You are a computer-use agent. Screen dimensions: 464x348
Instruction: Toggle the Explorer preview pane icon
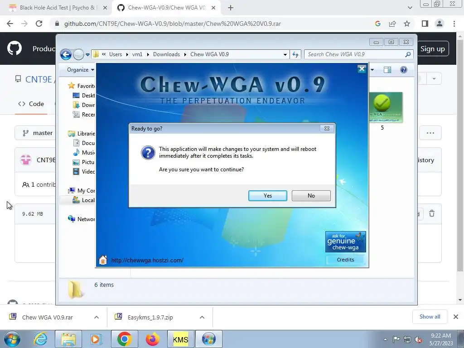coord(387,70)
